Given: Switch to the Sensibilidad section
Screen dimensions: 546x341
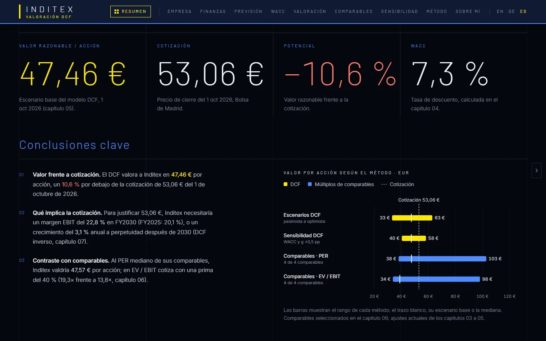Looking at the screenshot, I should 400,11.
